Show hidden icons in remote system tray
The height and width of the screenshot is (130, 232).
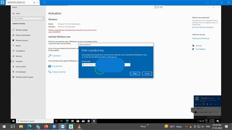pyautogui.click(x=198, y=121)
